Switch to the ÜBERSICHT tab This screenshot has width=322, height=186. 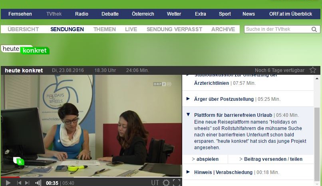(23, 29)
